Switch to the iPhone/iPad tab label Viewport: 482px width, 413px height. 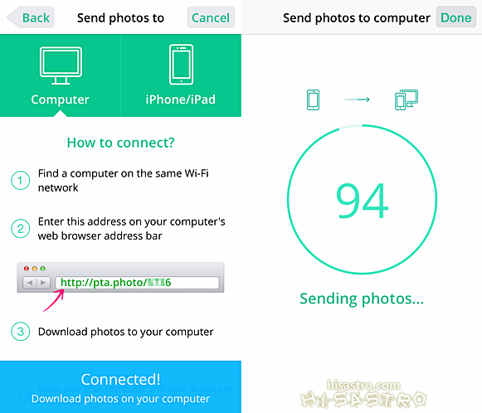(x=181, y=100)
